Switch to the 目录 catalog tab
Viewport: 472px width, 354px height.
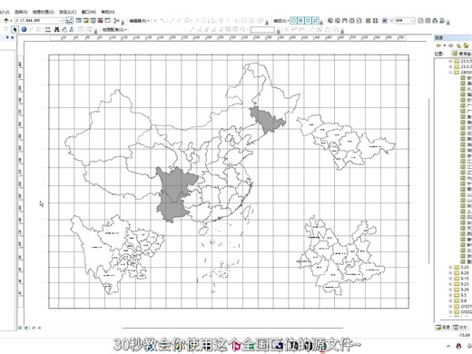coord(443,328)
